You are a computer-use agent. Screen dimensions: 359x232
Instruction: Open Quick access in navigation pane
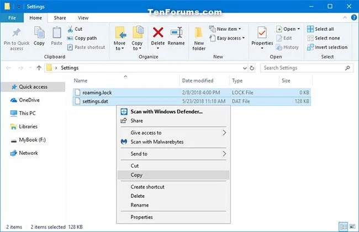(33, 87)
